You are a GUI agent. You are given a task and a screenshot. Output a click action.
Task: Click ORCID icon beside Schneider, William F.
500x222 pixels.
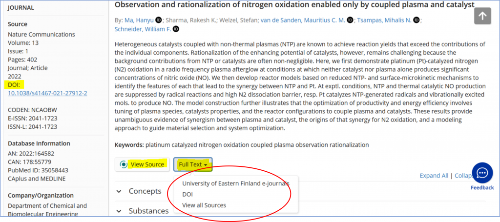(176, 29)
